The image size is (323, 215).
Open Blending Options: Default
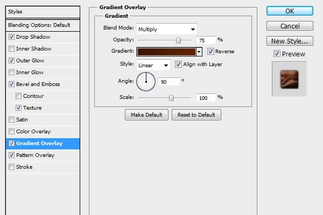(43, 25)
